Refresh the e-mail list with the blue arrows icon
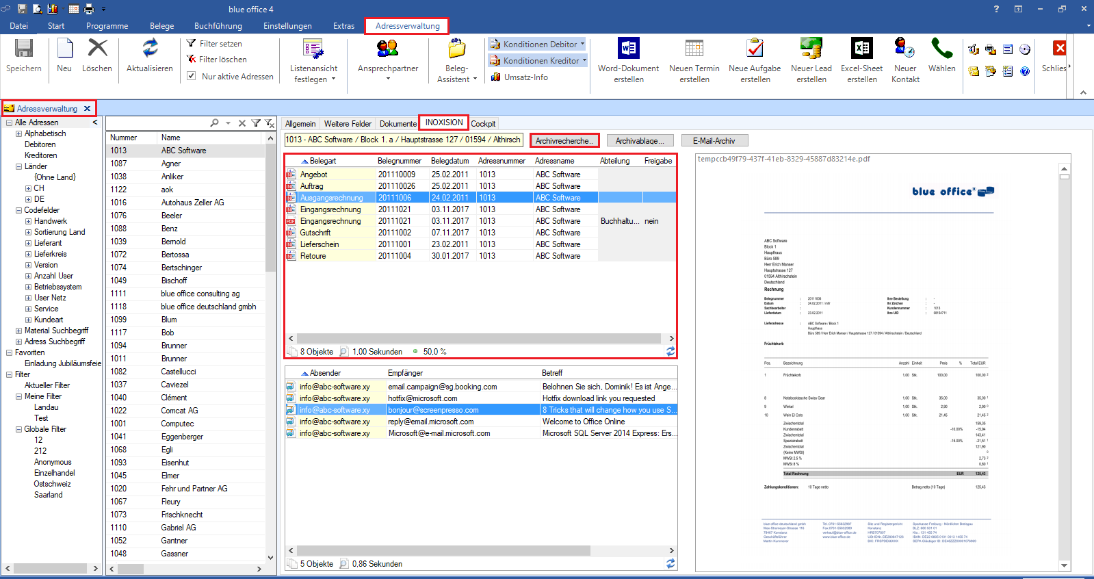 point(670,563)
